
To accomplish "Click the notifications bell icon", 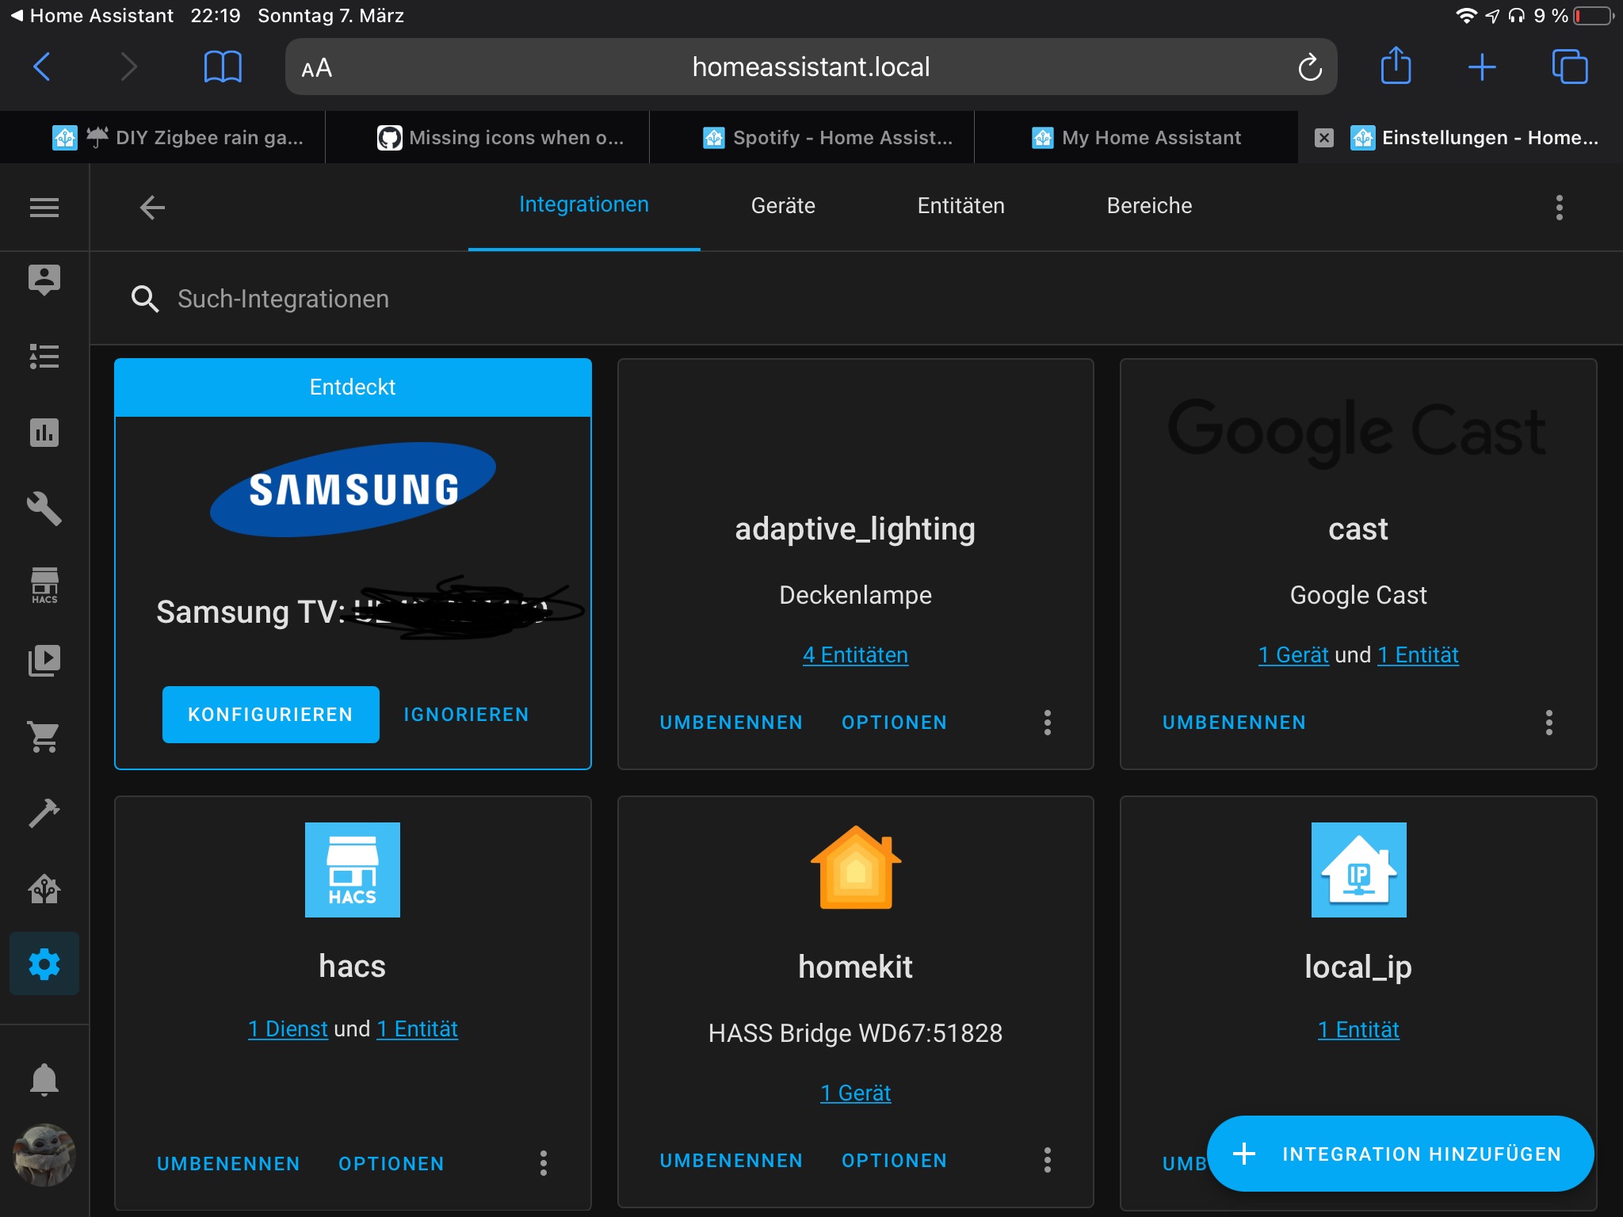I will [44, 1079].
